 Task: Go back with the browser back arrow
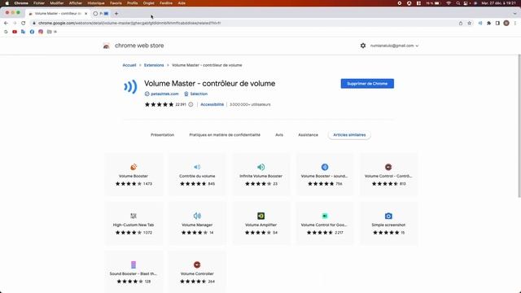click(x=6, y=23)
